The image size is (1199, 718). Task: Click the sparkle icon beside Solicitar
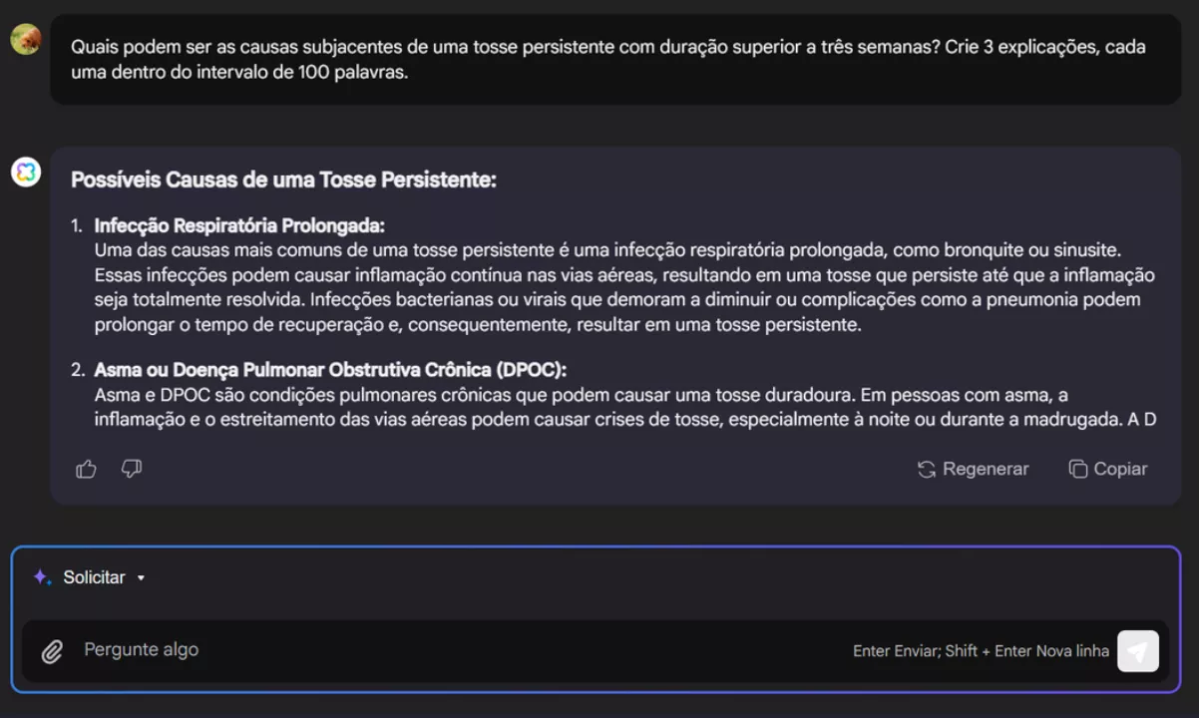tap(40, 576)
